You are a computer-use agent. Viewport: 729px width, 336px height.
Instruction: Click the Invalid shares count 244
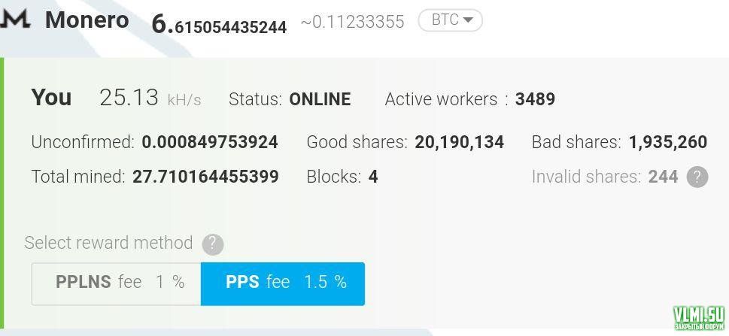[663, 177]
